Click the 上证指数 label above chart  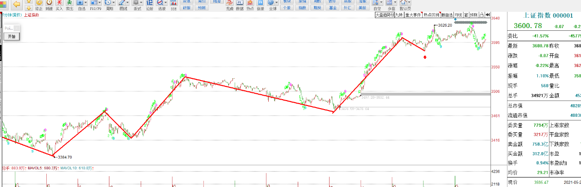pyautogui.click(x=31, y=15)
